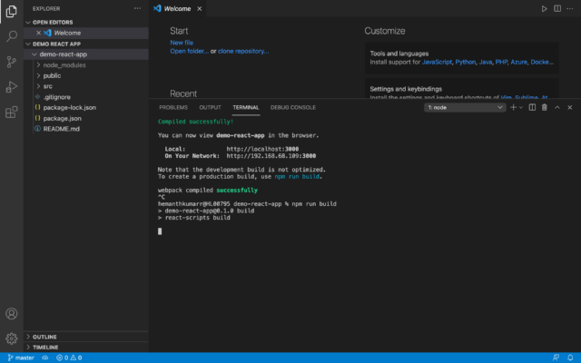Viewport: 581px width, 363px height.
Task: Click the feedback icon in status bar
Action: (556, 358)
